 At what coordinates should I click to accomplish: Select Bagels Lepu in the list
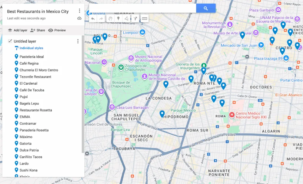tap(29, 103)
